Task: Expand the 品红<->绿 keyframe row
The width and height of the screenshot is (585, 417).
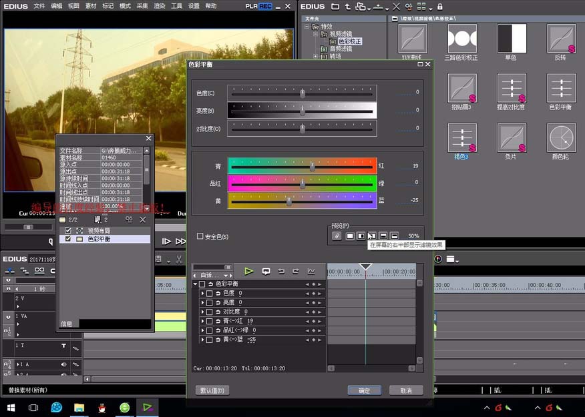Action: pos(202,330)
